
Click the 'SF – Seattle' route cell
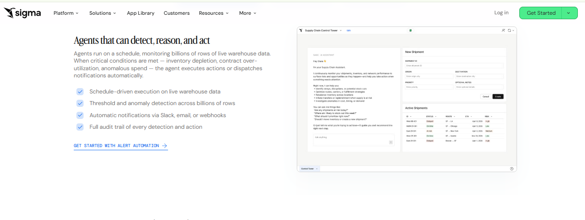pyautogui.click(x=451, y=136)
